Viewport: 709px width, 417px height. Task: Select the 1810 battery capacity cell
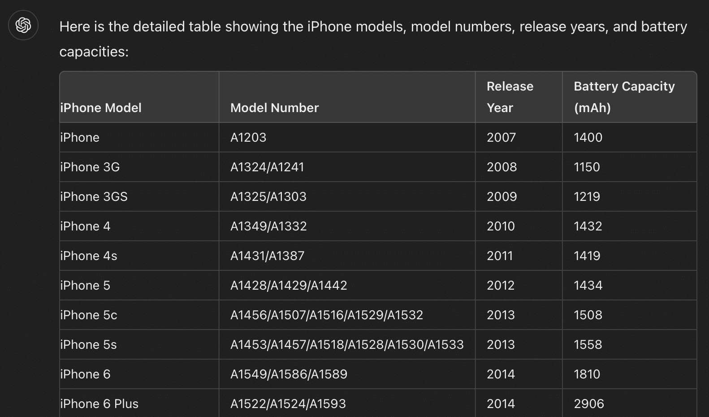[x=587, y=374]
